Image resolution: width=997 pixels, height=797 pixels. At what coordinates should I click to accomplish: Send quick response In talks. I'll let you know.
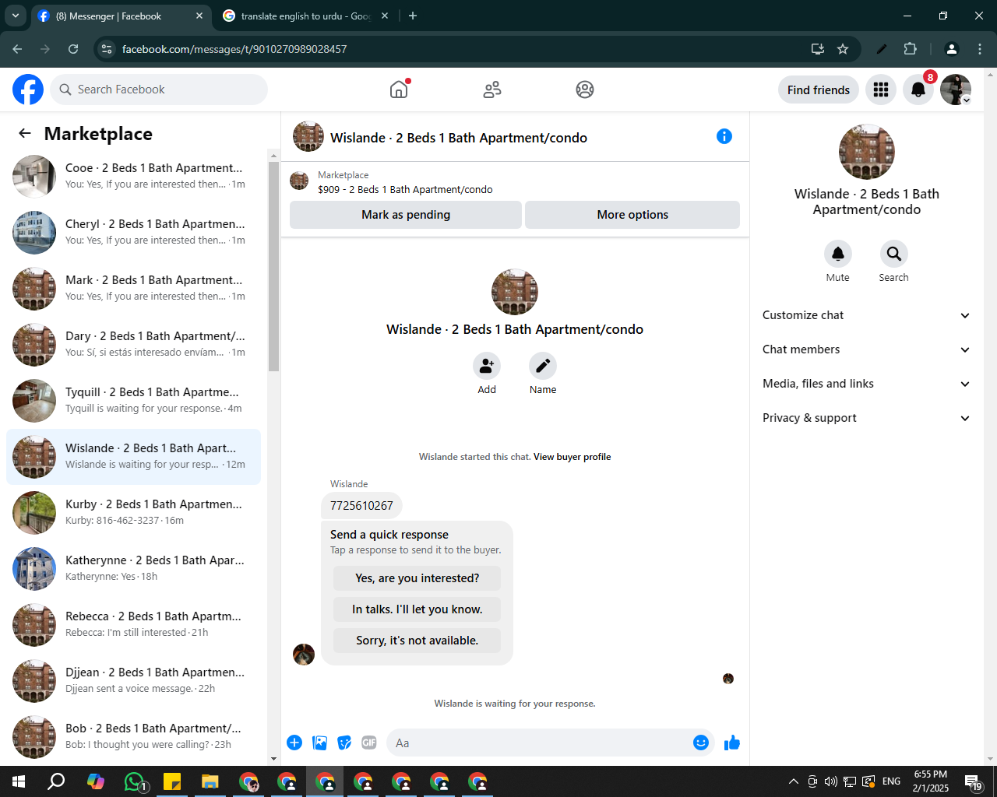pyautogui.click(x=417, y=609)
